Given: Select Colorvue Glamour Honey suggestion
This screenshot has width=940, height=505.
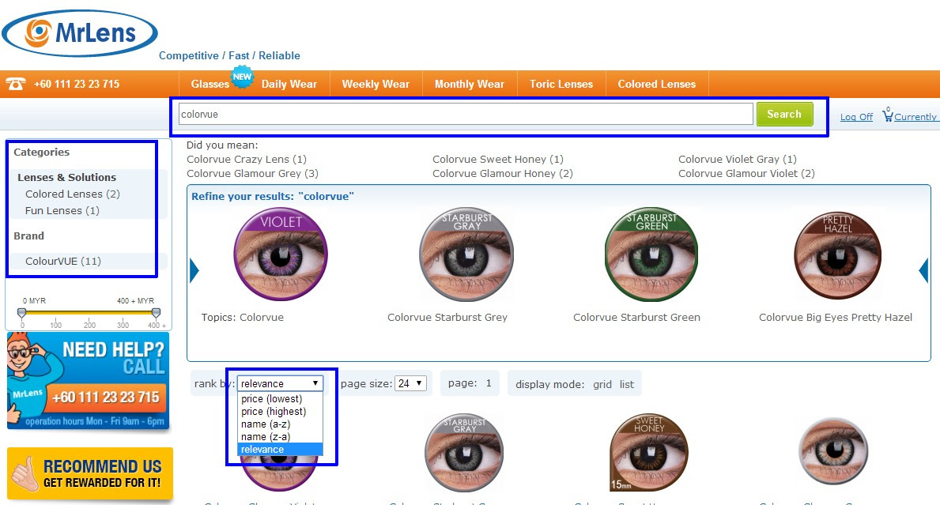Looking at the screenshot, I should (503, 173).
